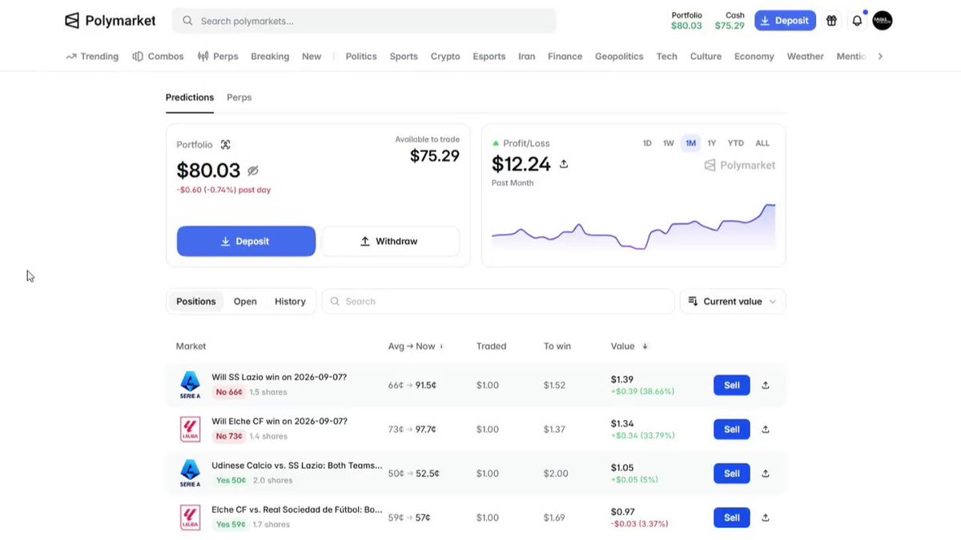Show the Open orders tab
The height and width of the screenshot is (540, 961).
tap(245, 302)
